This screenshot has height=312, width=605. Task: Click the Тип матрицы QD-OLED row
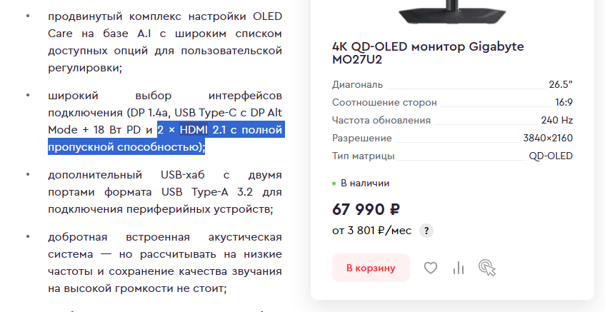click(x=452, y=156)
